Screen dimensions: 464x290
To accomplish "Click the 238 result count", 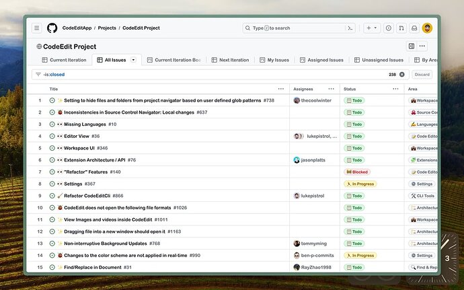I will (392, 75).
